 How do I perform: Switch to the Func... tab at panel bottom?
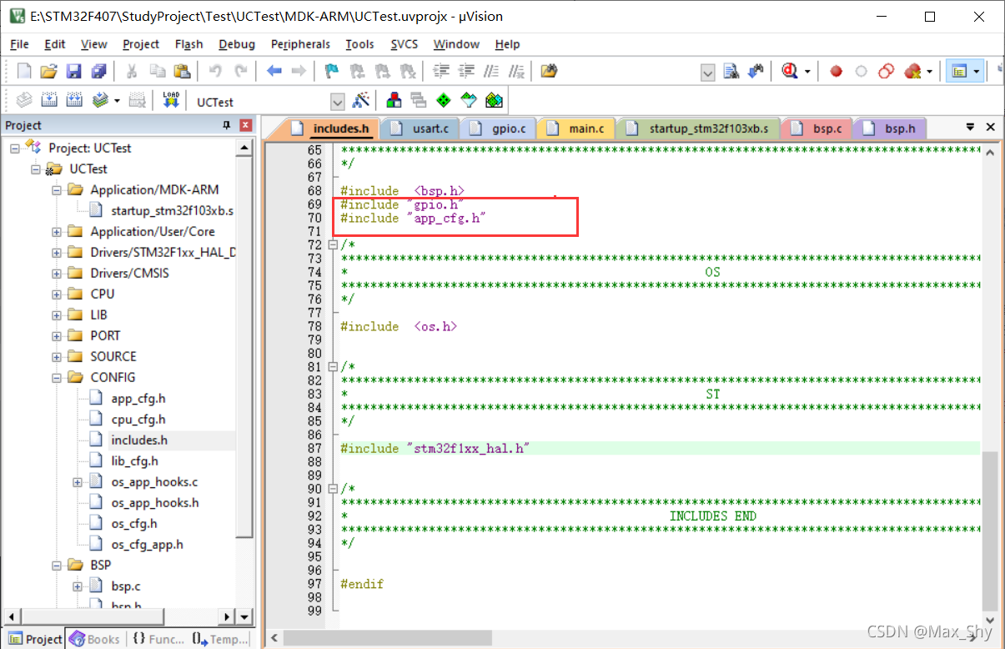click(x=158, y=639)
